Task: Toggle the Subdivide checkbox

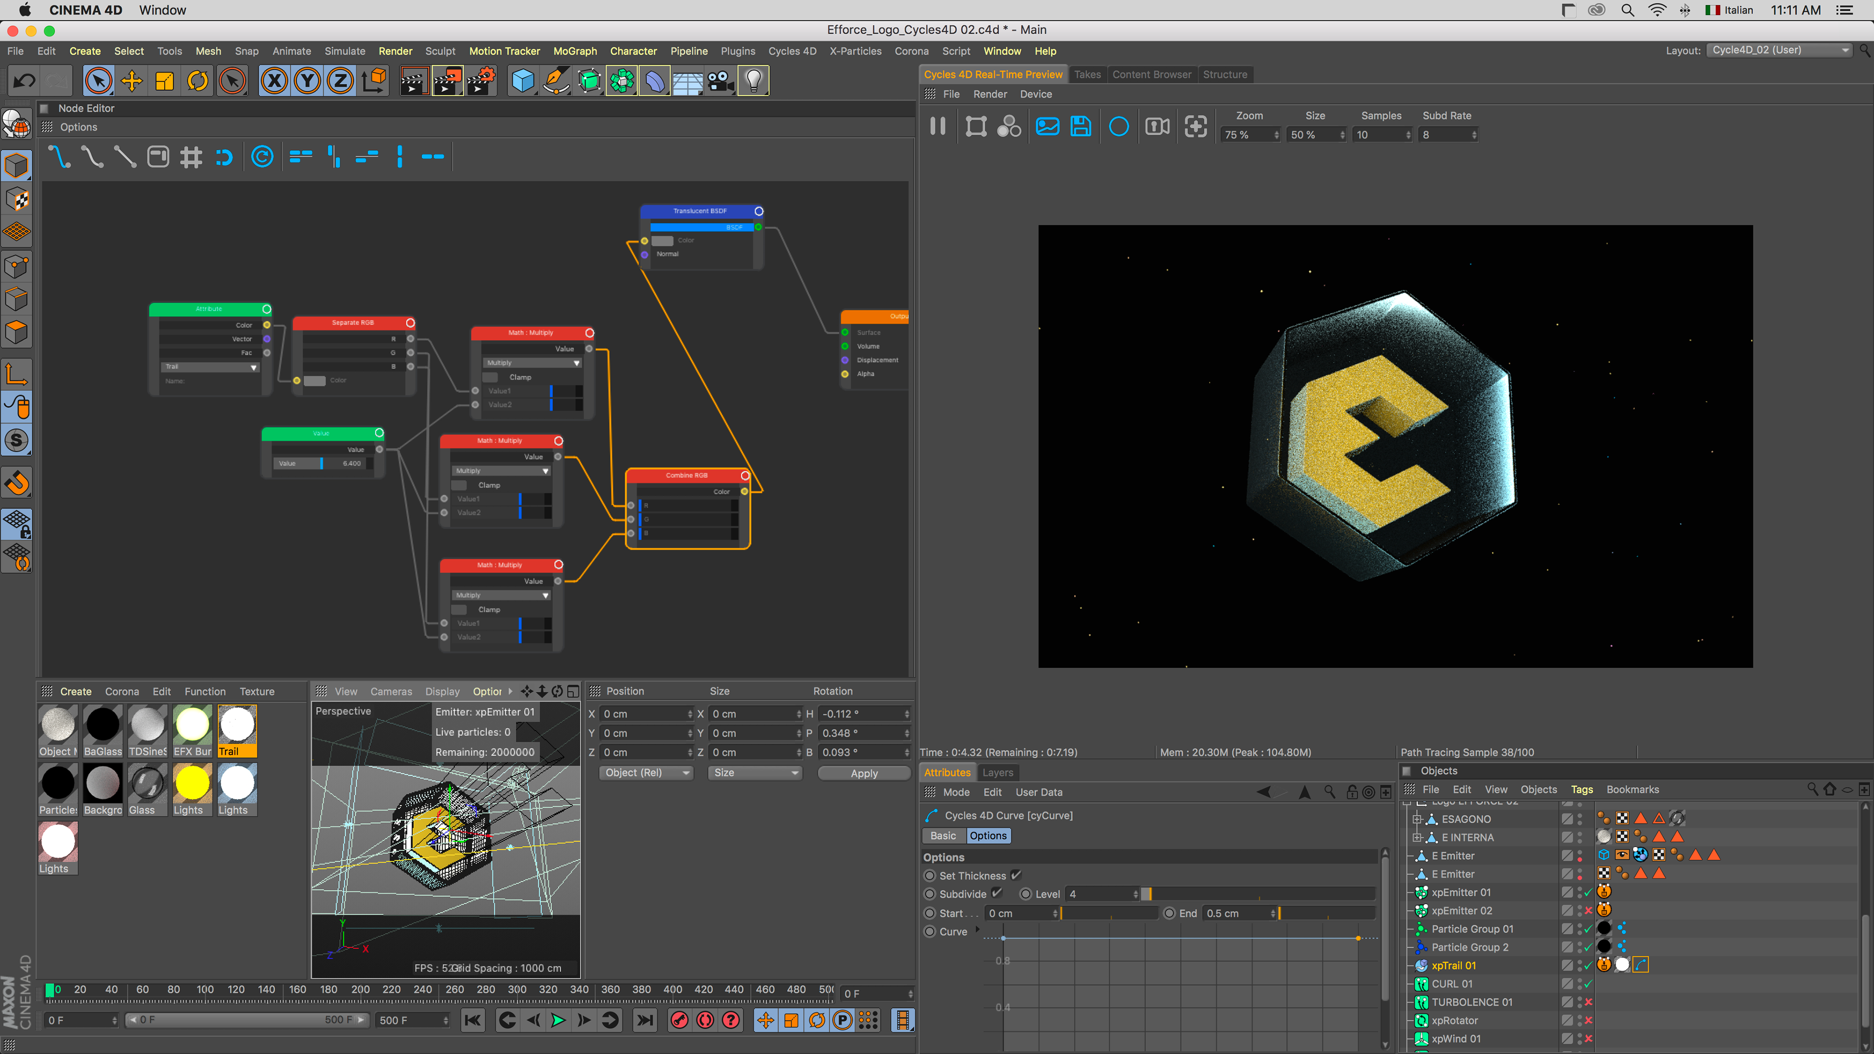Action: [997, 893]
